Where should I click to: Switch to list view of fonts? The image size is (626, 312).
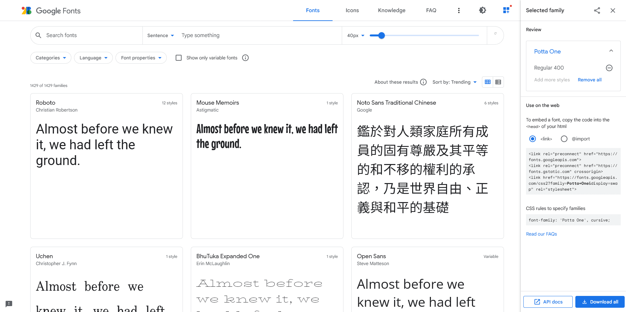pos(498,82)
